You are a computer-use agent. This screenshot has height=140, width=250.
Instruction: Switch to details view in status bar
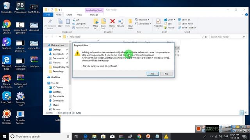click(242, 113)
